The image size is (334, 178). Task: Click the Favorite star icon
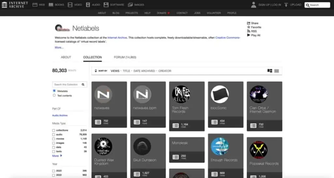(248, 27)
